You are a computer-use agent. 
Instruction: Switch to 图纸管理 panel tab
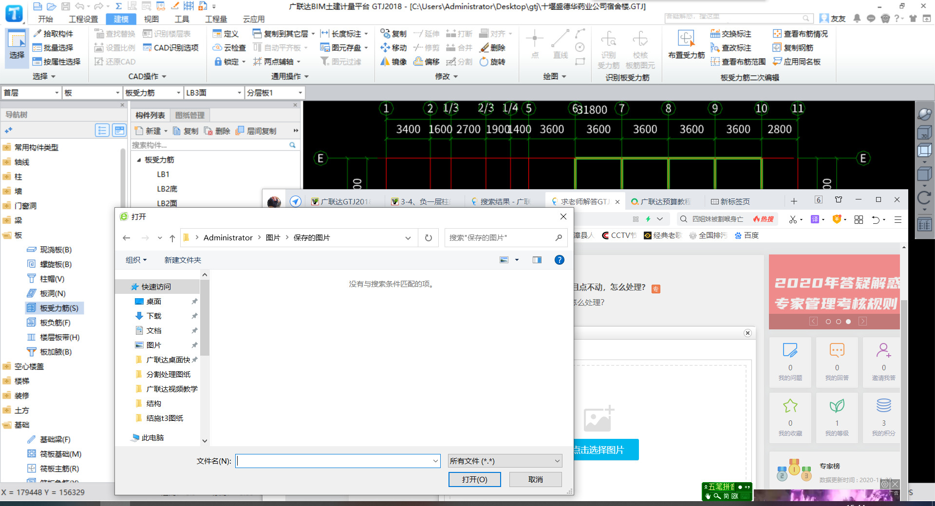coord(190,115)
